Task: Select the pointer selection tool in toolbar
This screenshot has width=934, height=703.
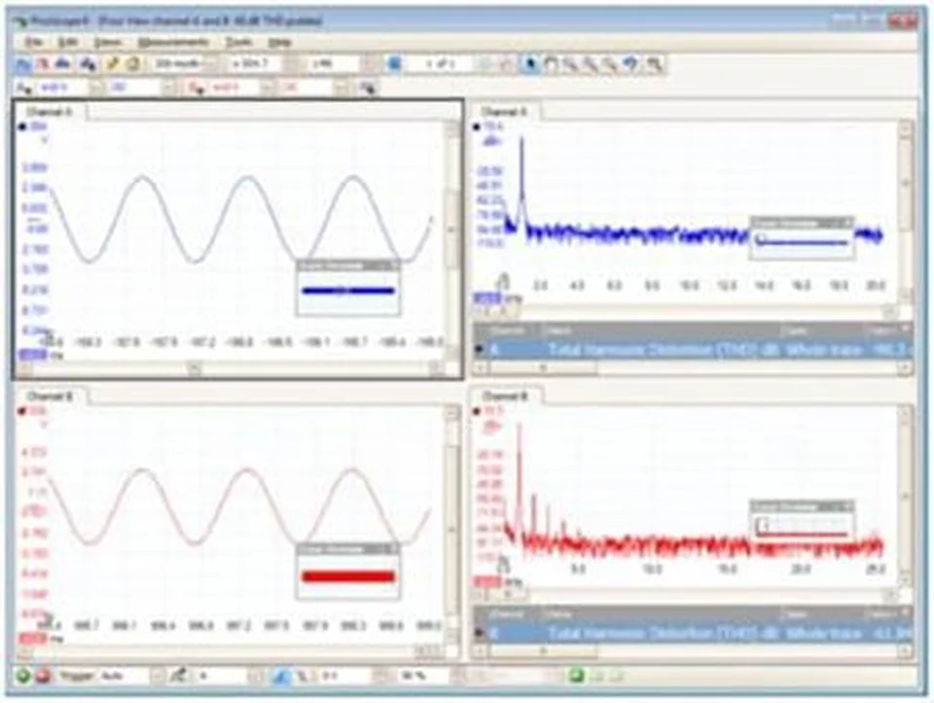Action: [x=531, y=64]
